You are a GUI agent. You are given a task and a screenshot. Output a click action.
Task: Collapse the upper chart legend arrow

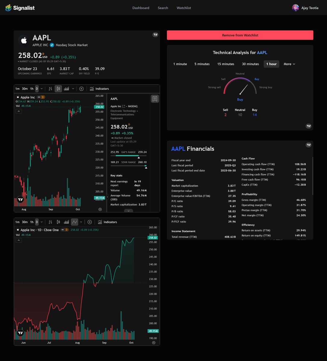19,111
